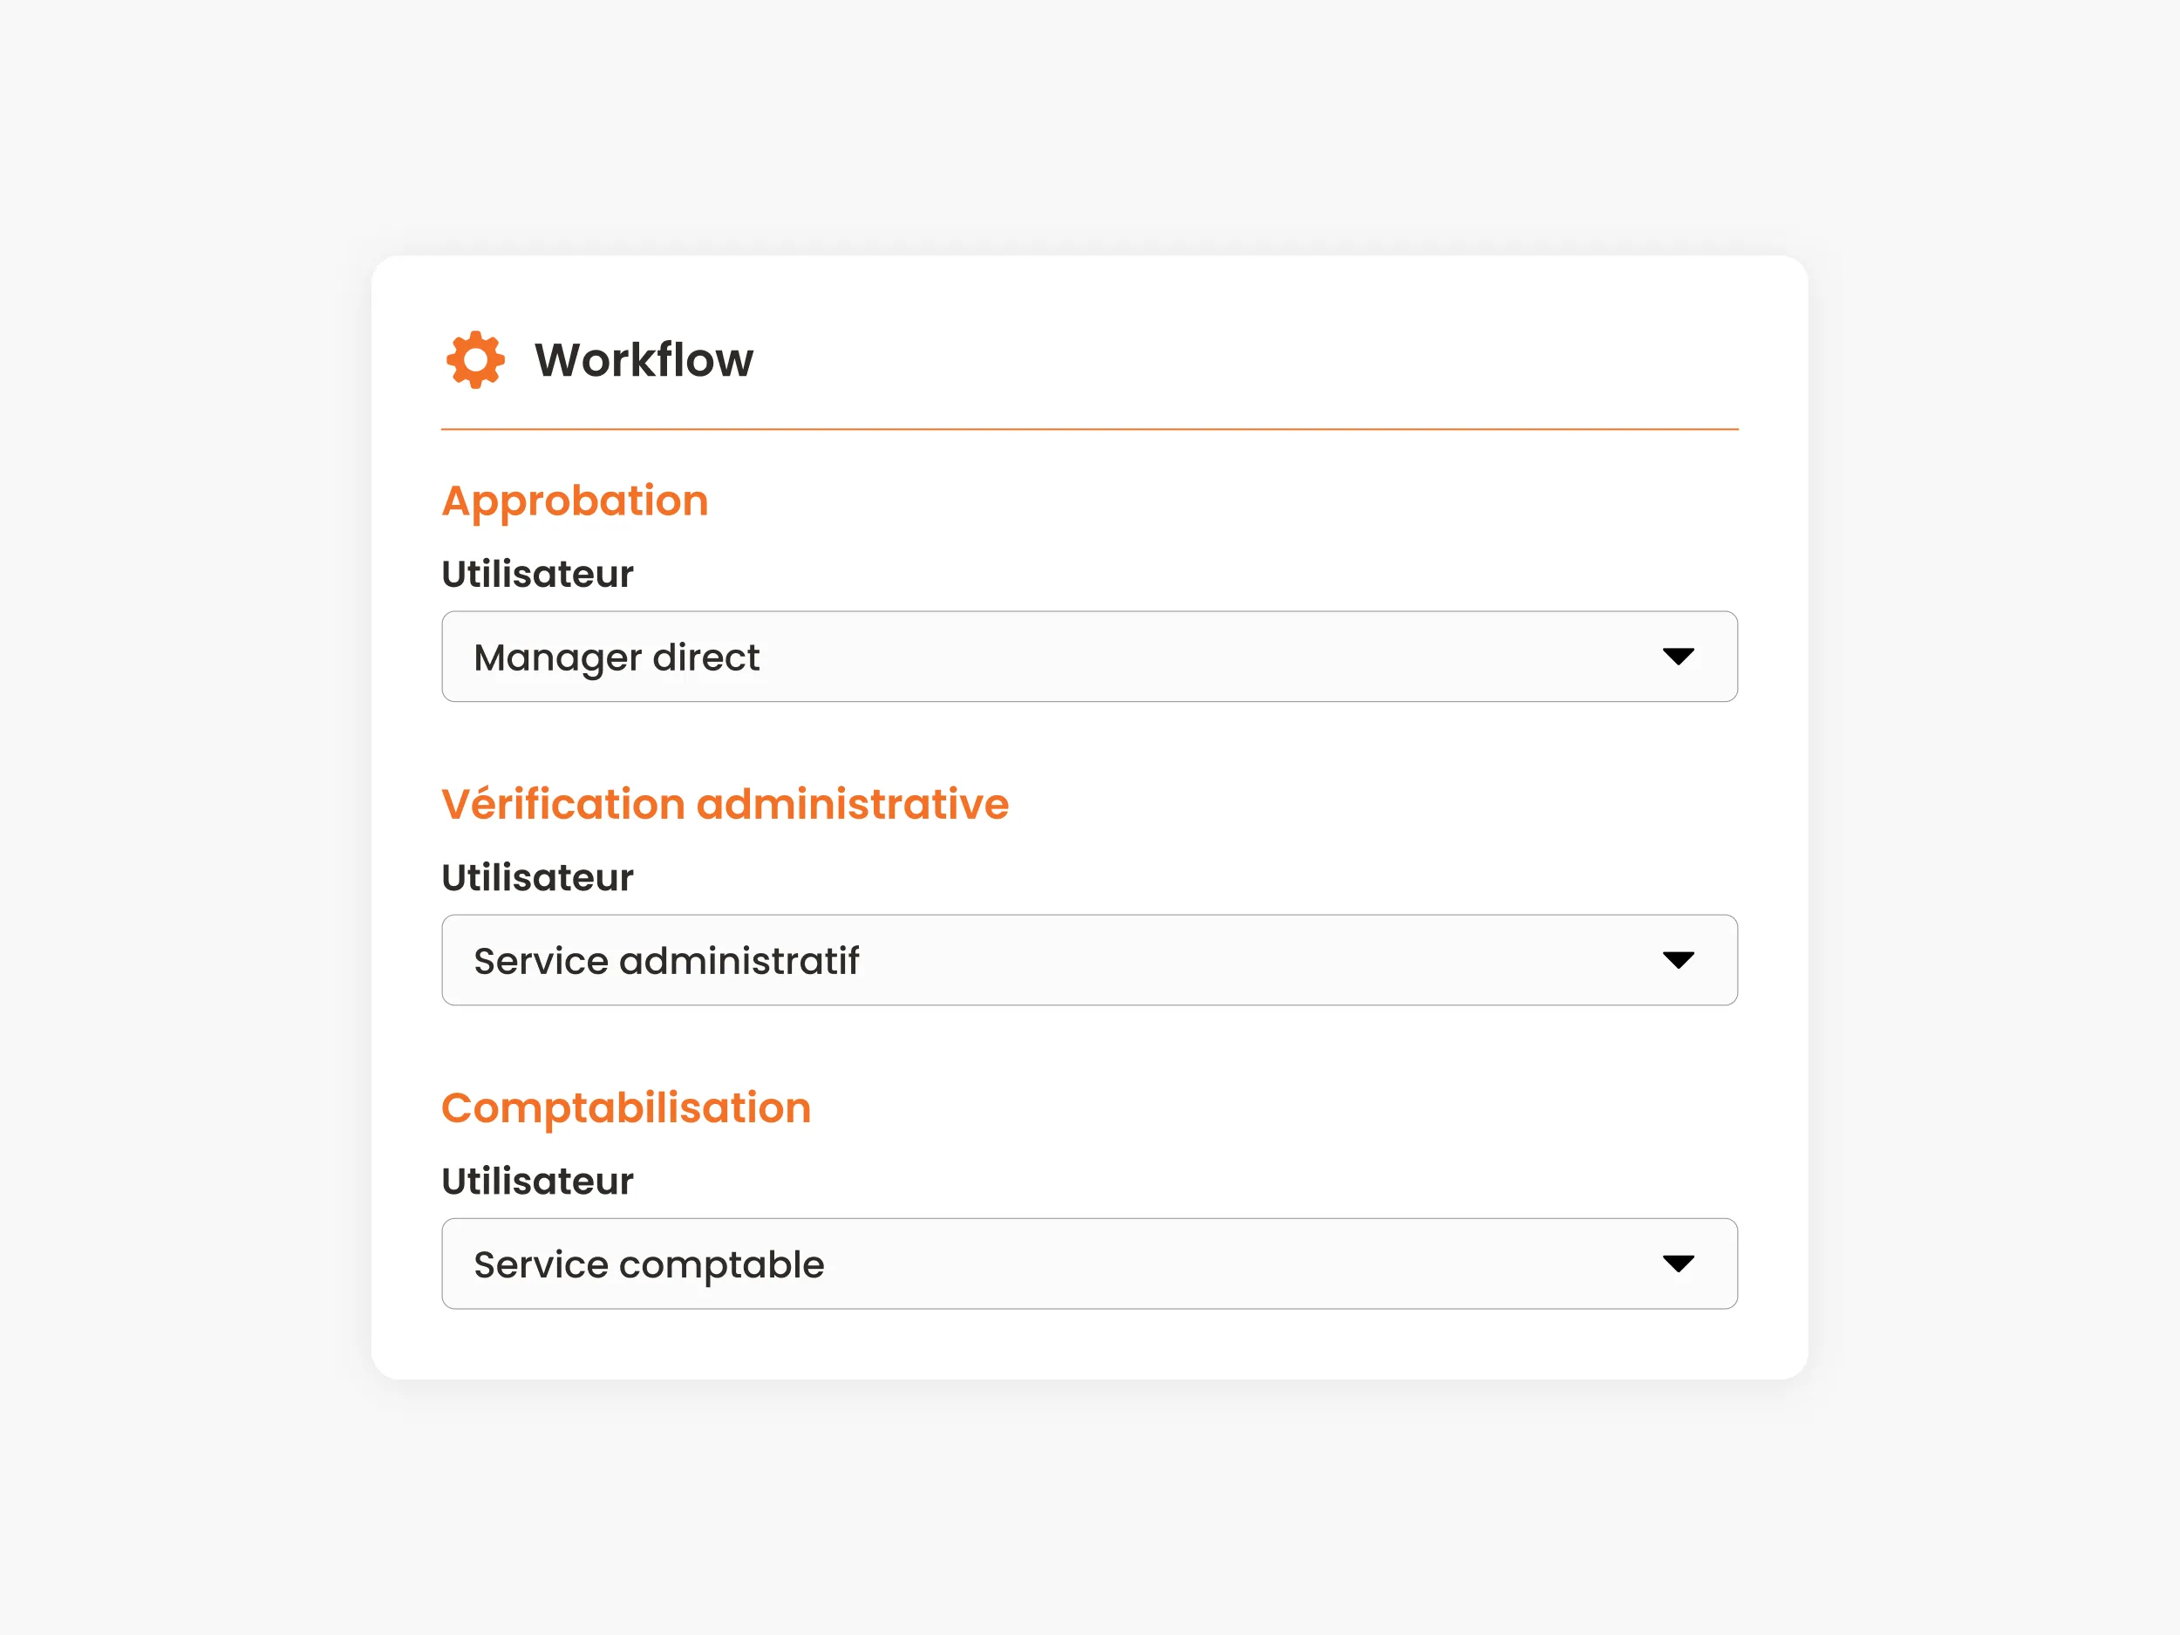Click the Utilisateur label under Vérification administrative

pos(537,876)
